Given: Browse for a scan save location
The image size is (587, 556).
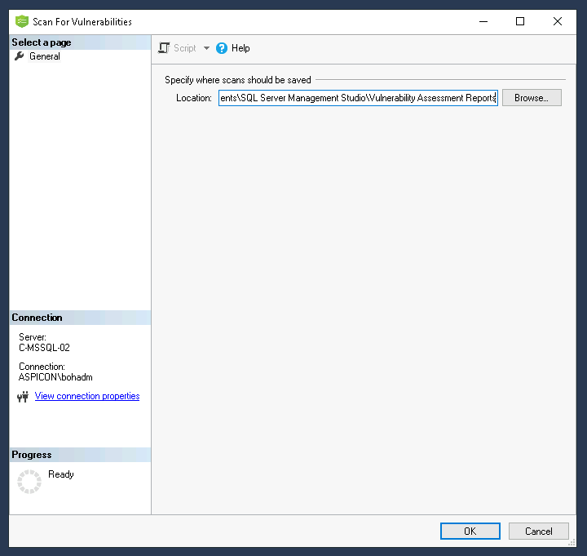Looking at the screenshot, I should [x=532, y=98].
